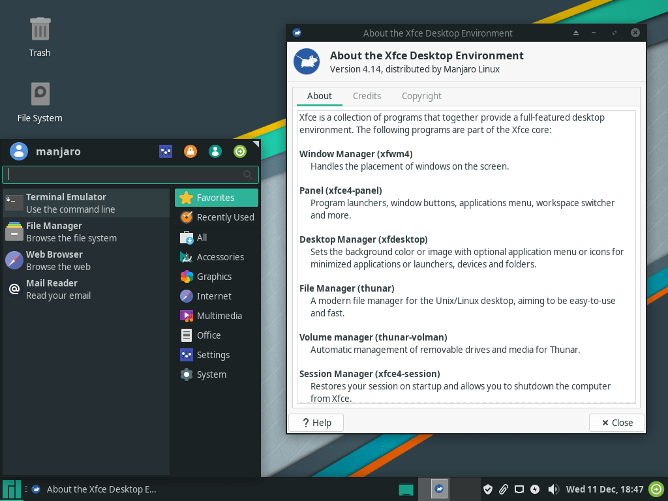Click the green log out icon
The image size is (668, 501).
240,151
